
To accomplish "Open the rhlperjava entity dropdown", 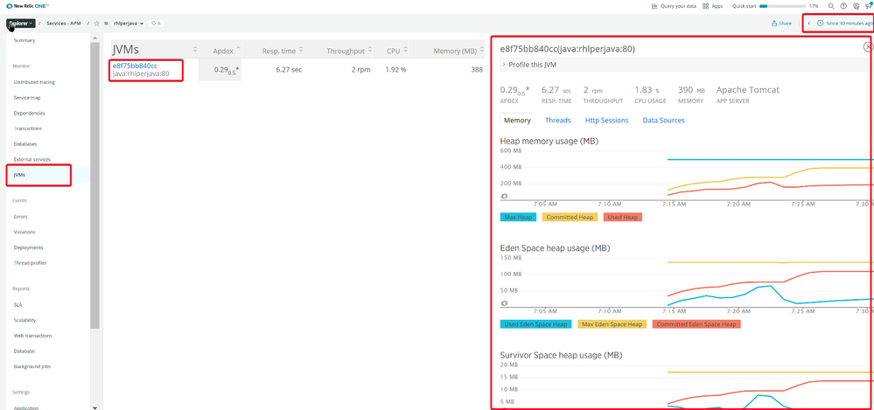I will click(x=129, y=24).
